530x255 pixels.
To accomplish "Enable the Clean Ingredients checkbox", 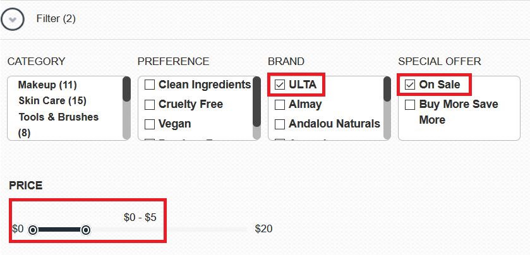I will coord(150,85).
